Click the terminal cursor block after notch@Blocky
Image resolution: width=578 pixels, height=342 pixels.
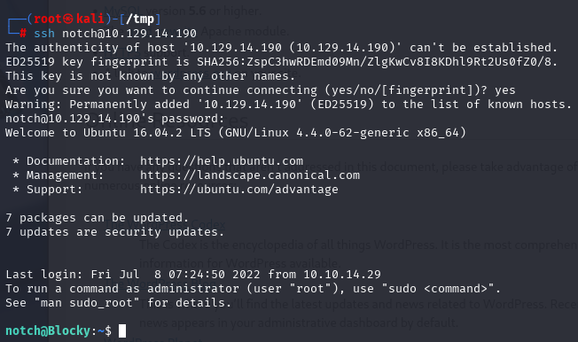tap(122, 330)
